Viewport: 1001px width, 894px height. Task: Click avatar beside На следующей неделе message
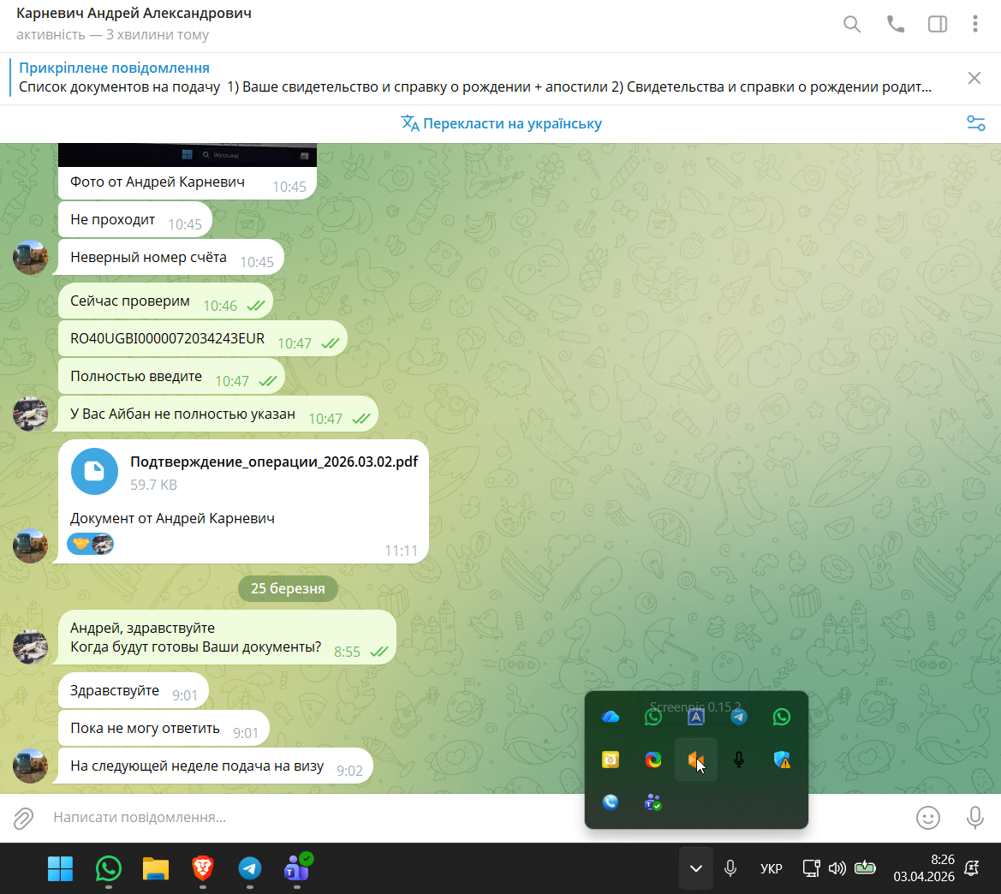click(x=31, y=766)
